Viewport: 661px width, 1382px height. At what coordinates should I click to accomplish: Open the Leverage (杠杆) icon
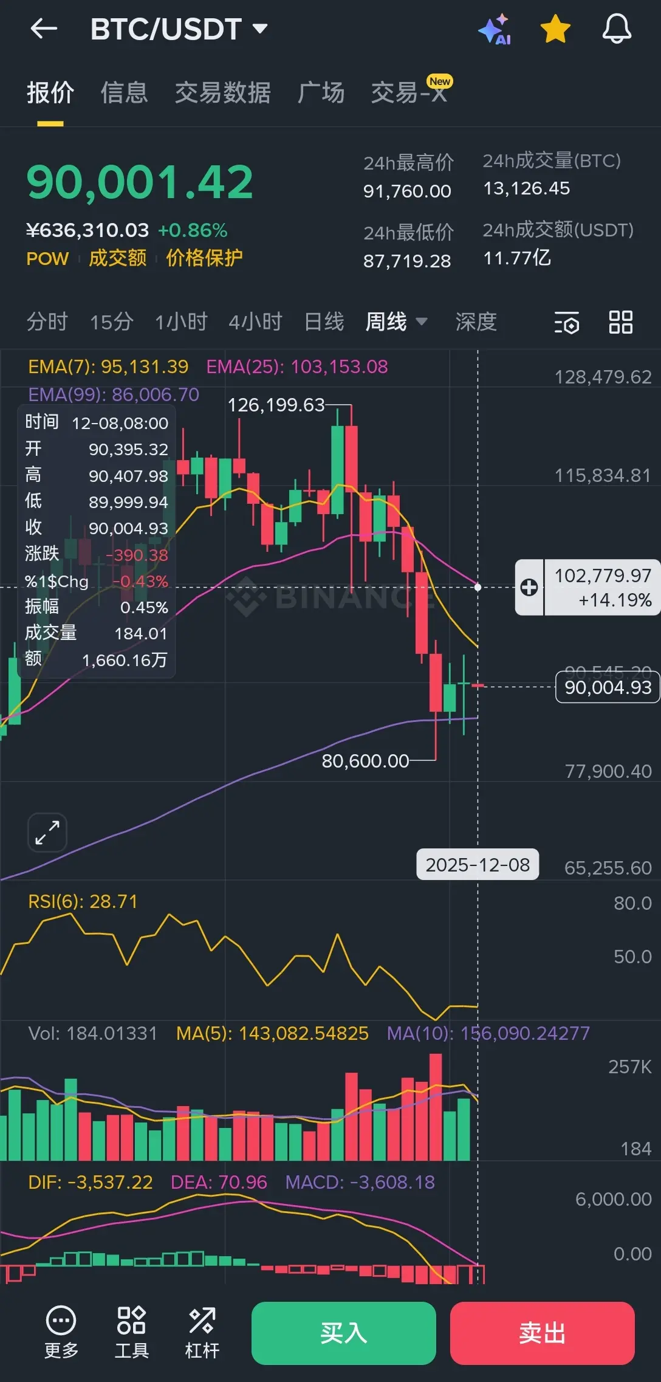pyautogui.click(x=202, y=1333)
